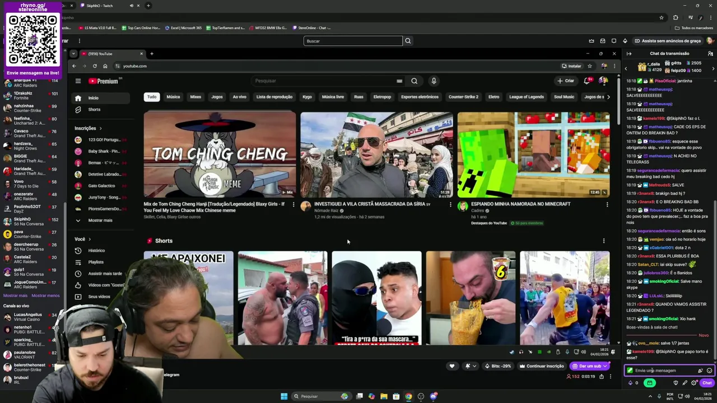Image resolution: width=717 pixels, height=403 pixels.
Task: Go to Início in YouTube sidebar
Action: [x=101, y=98]
